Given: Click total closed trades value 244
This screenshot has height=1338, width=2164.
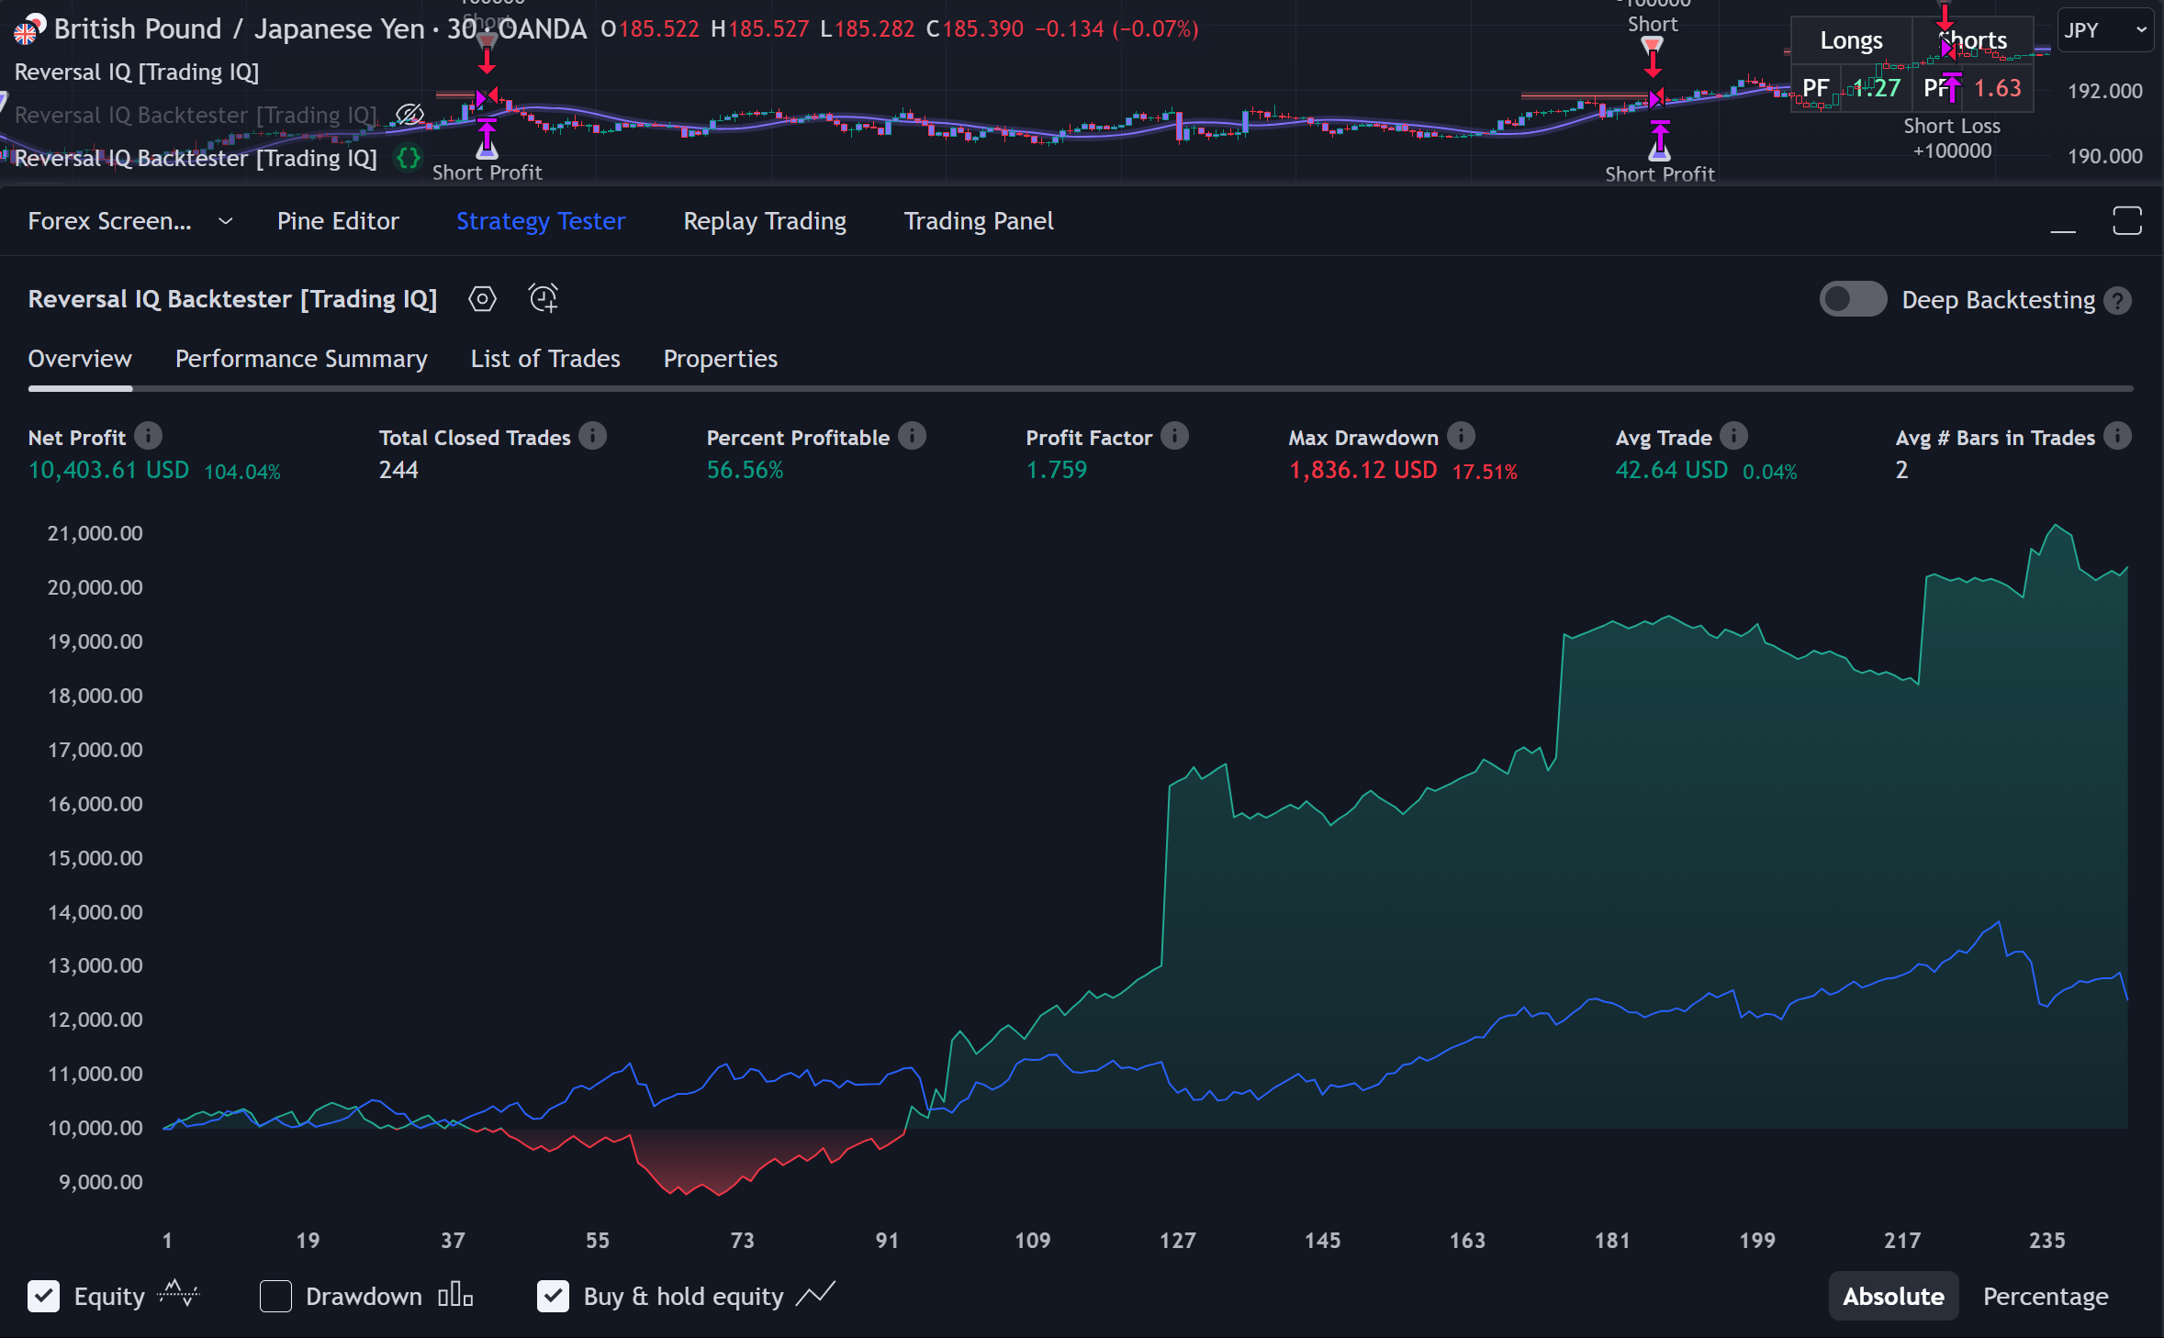Looking at the screenshot, I should [x=398, y=470].
